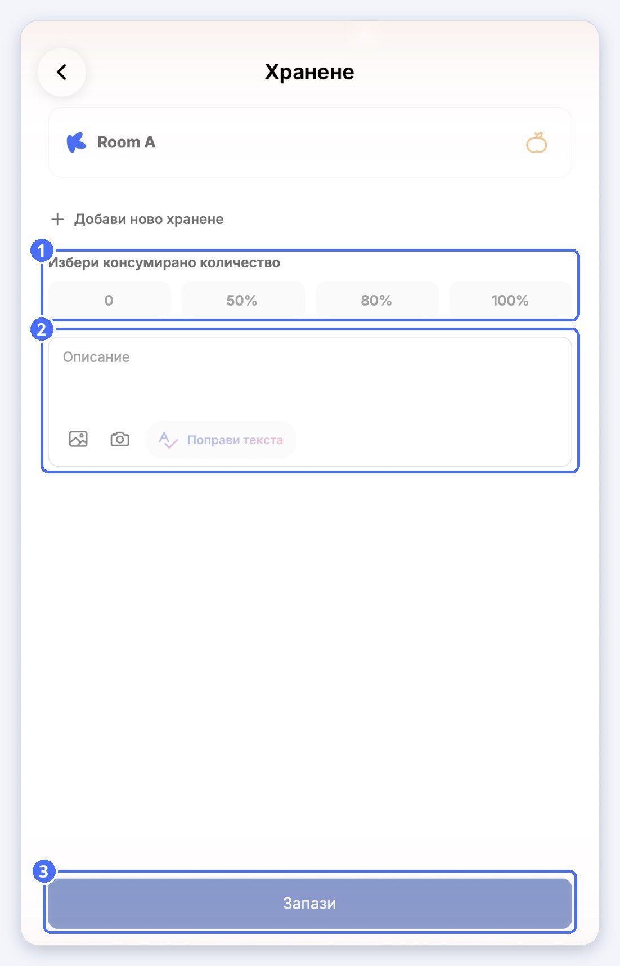The image size is (620, 966).
Task: Click the blue Room A logo icon
Action: (x=77, y=142)
